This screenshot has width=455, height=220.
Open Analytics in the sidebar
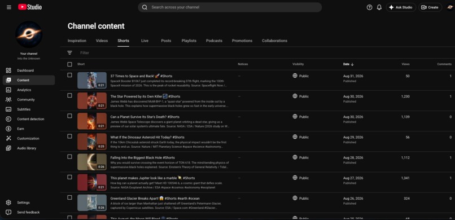[x=29, y=90]
